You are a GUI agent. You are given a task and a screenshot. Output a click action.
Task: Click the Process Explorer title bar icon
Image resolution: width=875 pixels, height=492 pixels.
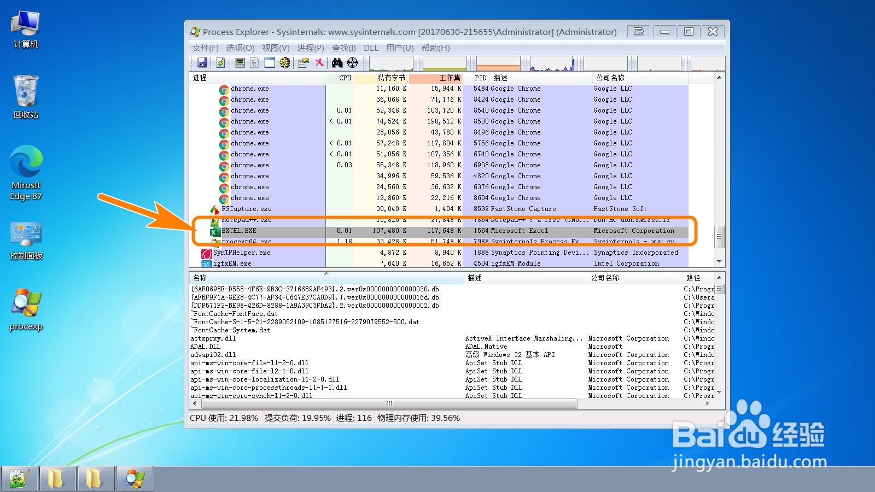pyautogui.click(x=195, y=32)
